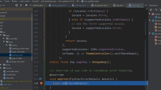Open the project view dropdown arrow

(x=4, y=5)
